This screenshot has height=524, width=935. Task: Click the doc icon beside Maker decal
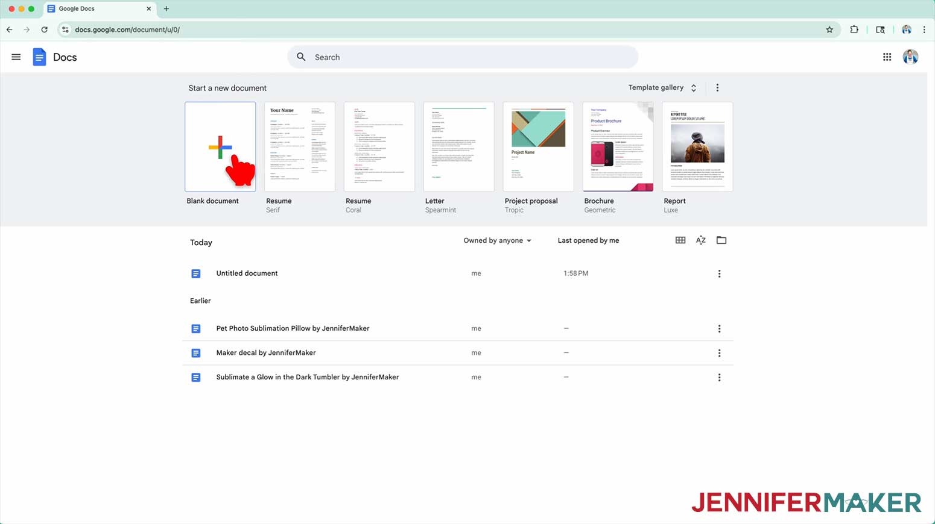click(x=196, y=354)
